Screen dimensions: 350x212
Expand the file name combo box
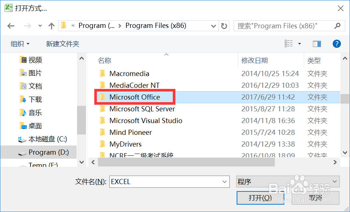(225, 182)
